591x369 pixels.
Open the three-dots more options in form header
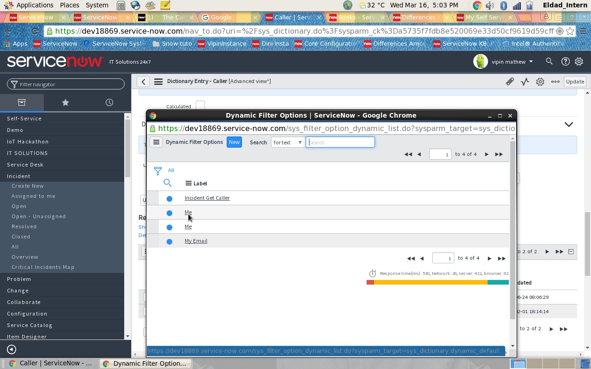tap(555, 82)
